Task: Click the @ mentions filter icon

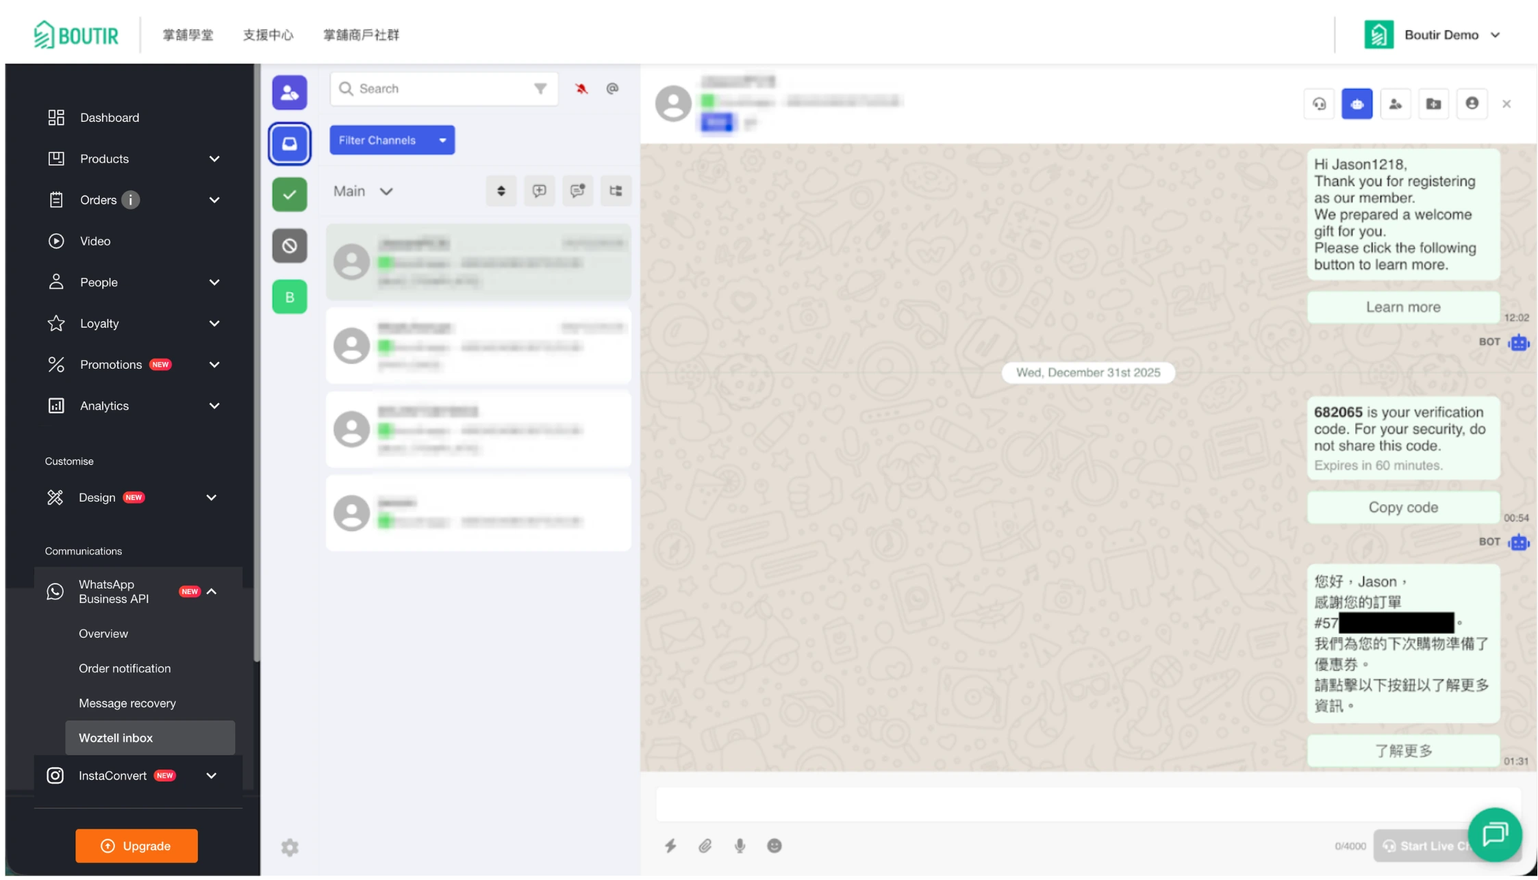Action: [613, 89]
